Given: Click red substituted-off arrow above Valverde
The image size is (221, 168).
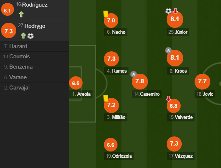Looking at the screenshot, I should coord(168,99).
